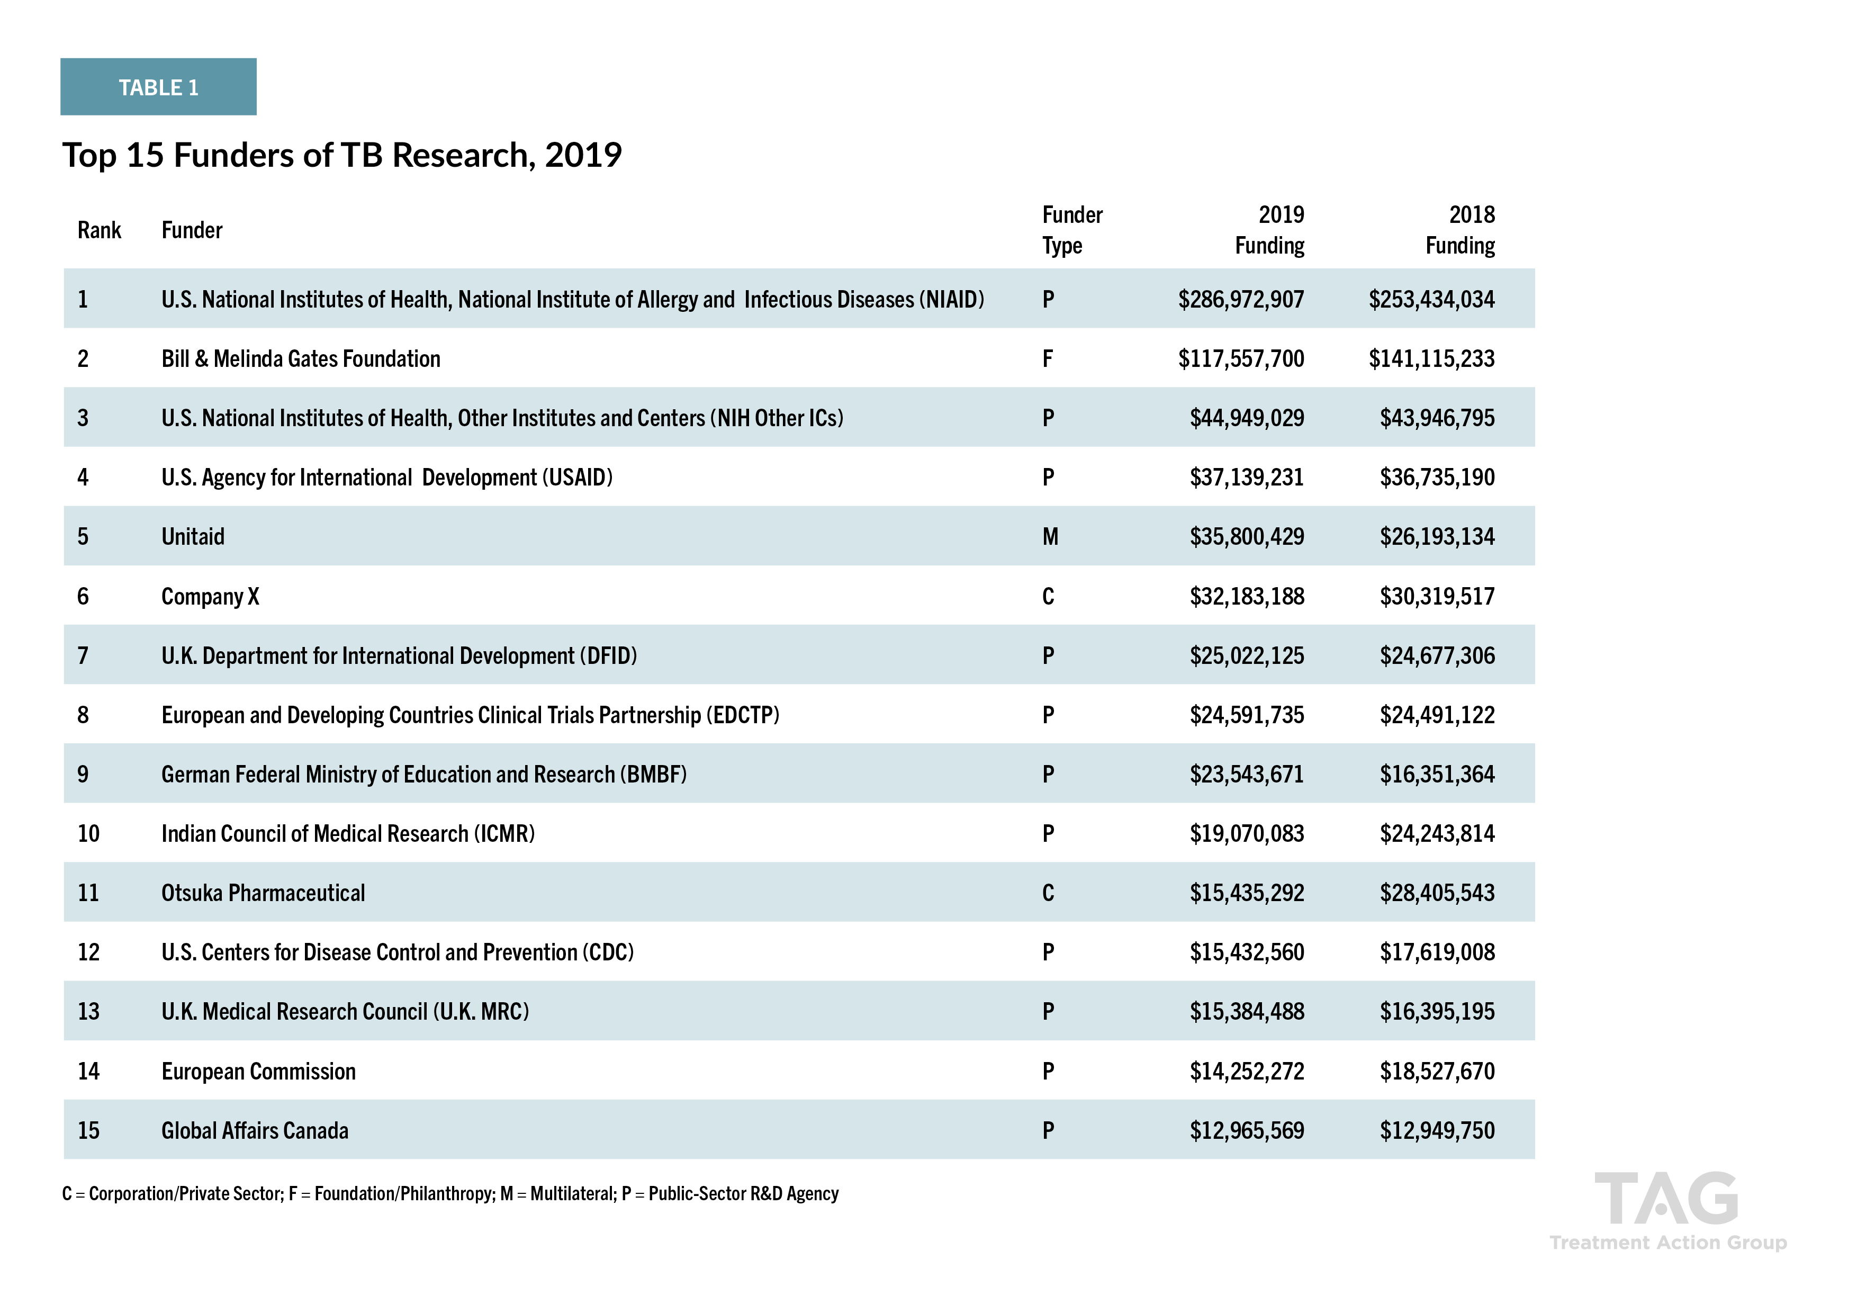
Task: Click rank number 10
Action: pyautogui.click(x=88, y=834)
